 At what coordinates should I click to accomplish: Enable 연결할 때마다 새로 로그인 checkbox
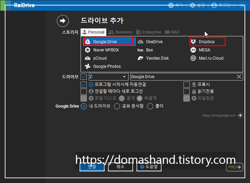tap(84, 91)
